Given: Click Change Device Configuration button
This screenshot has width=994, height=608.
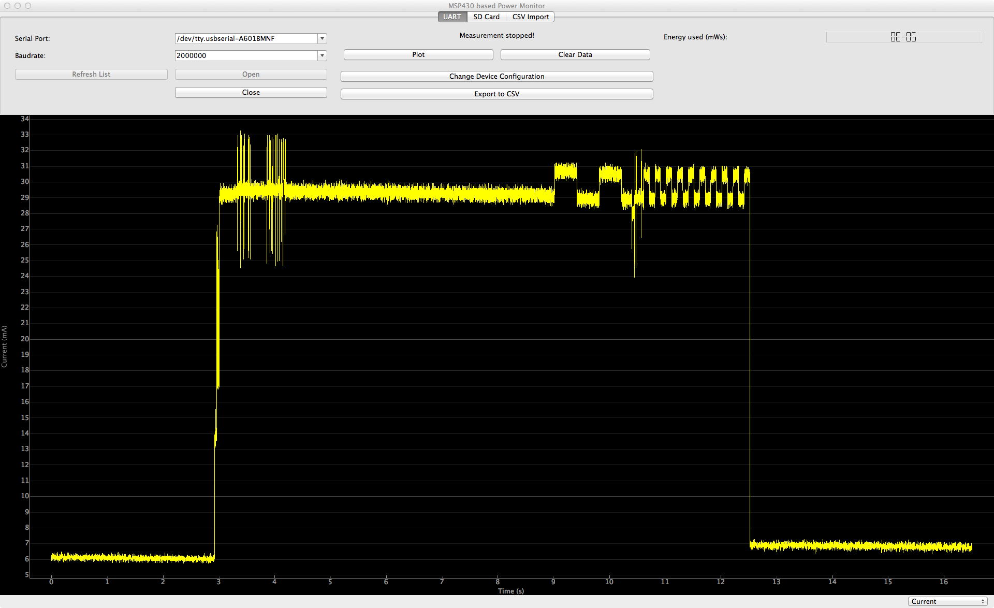Looking at the screenshot, I should (x=496, y=76).
